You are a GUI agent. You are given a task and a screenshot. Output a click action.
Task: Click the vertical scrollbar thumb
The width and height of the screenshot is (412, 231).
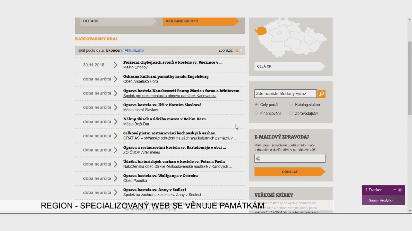coord(410,78)
